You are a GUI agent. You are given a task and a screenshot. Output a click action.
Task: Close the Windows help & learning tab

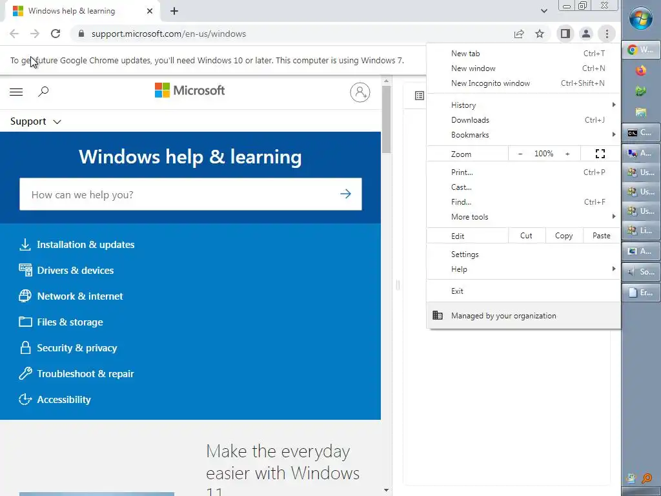150,11
